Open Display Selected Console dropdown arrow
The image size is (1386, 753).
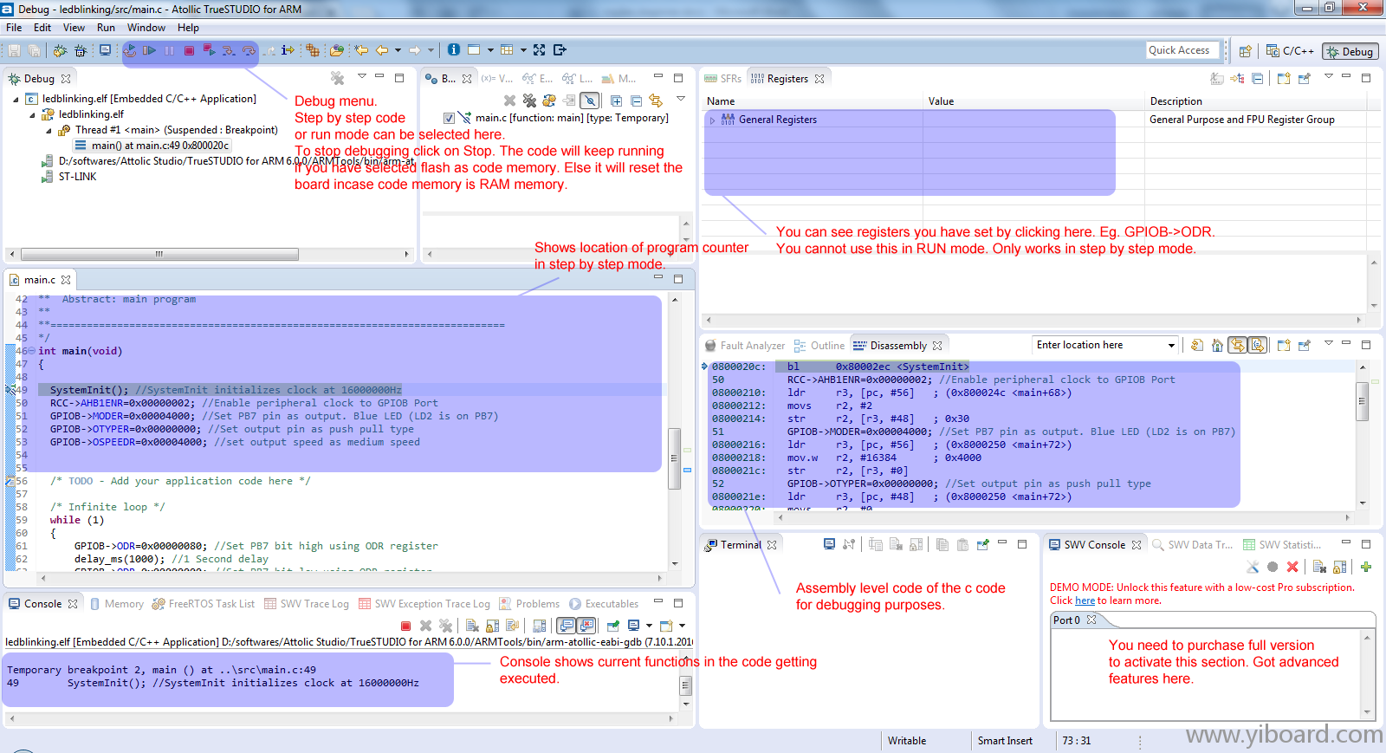click(649, 626)
